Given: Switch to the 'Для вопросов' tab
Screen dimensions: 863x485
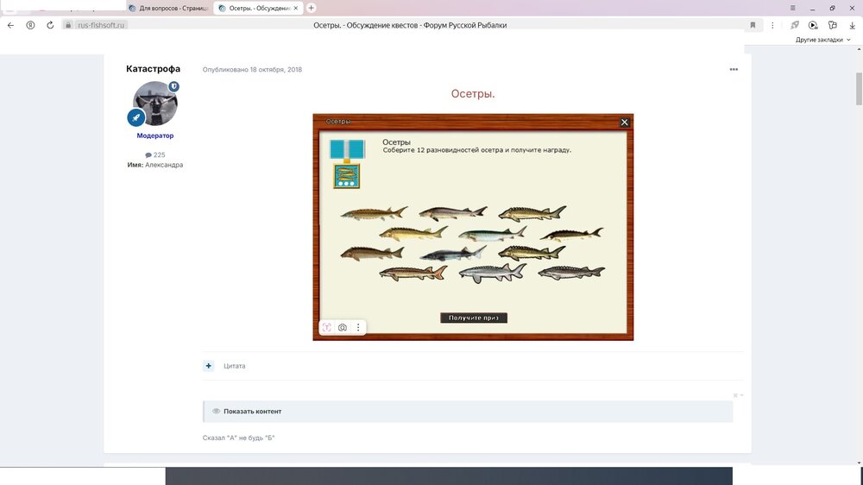Looking at the screenshot, I should (x=169, y=9).
